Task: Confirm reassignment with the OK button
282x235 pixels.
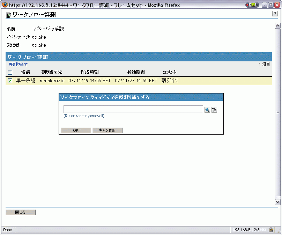Action: (76, 130)
